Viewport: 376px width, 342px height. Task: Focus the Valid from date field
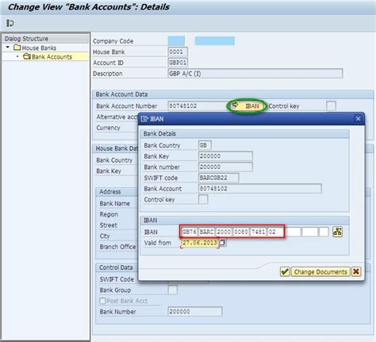200,243
